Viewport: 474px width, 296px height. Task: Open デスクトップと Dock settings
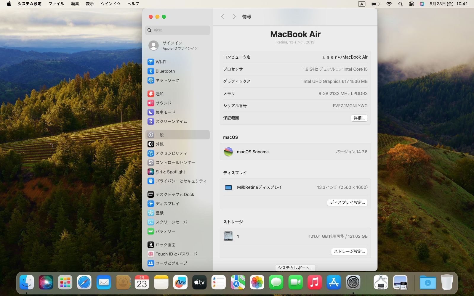(x=177, y=194)
